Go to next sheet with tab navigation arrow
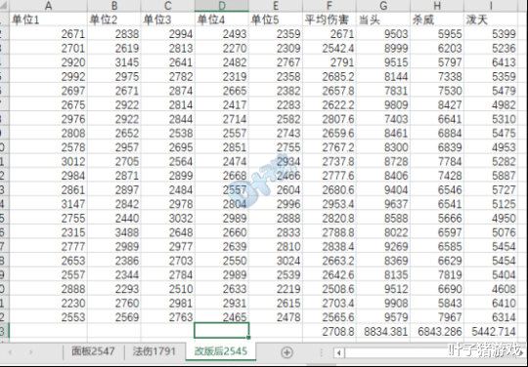The image size is (528, 367). (x=30, y=352)
